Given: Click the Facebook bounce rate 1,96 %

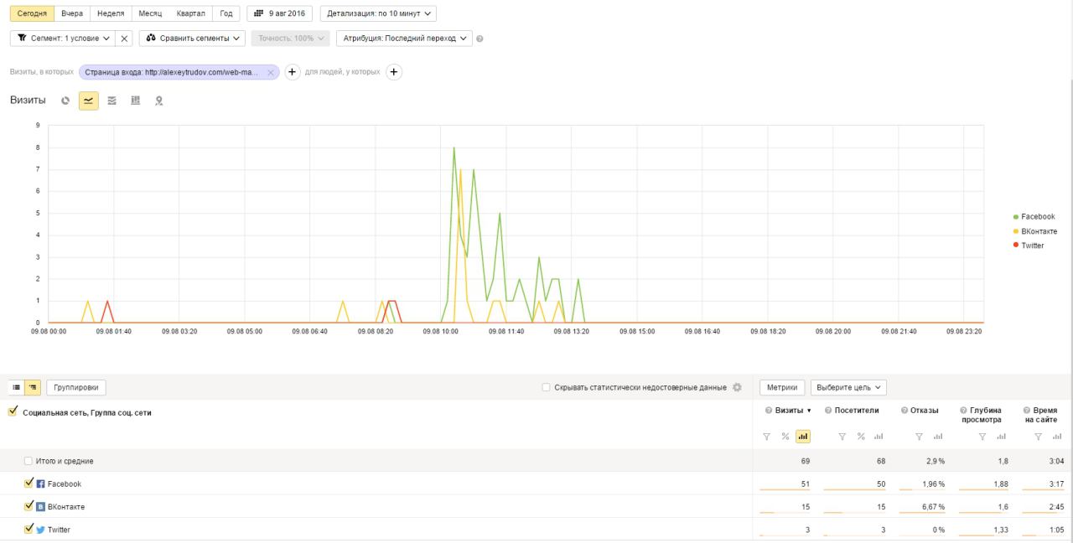Looking at the screenshot, I should [x=932, y=484].
